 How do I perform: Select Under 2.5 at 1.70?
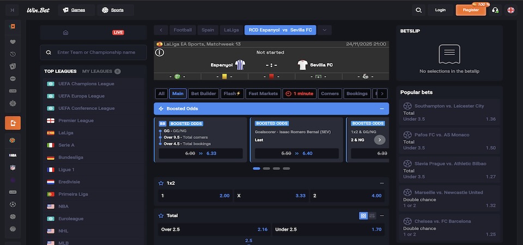(328, 229)
